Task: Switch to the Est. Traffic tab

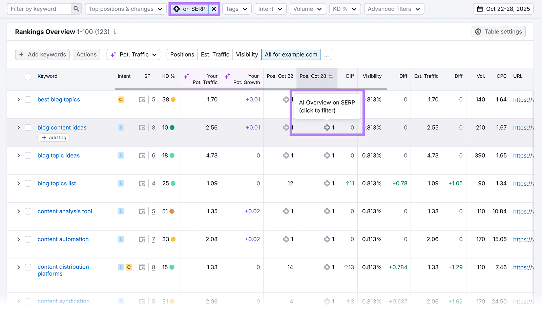Action: pyautogui.click(x=215, y=54)
